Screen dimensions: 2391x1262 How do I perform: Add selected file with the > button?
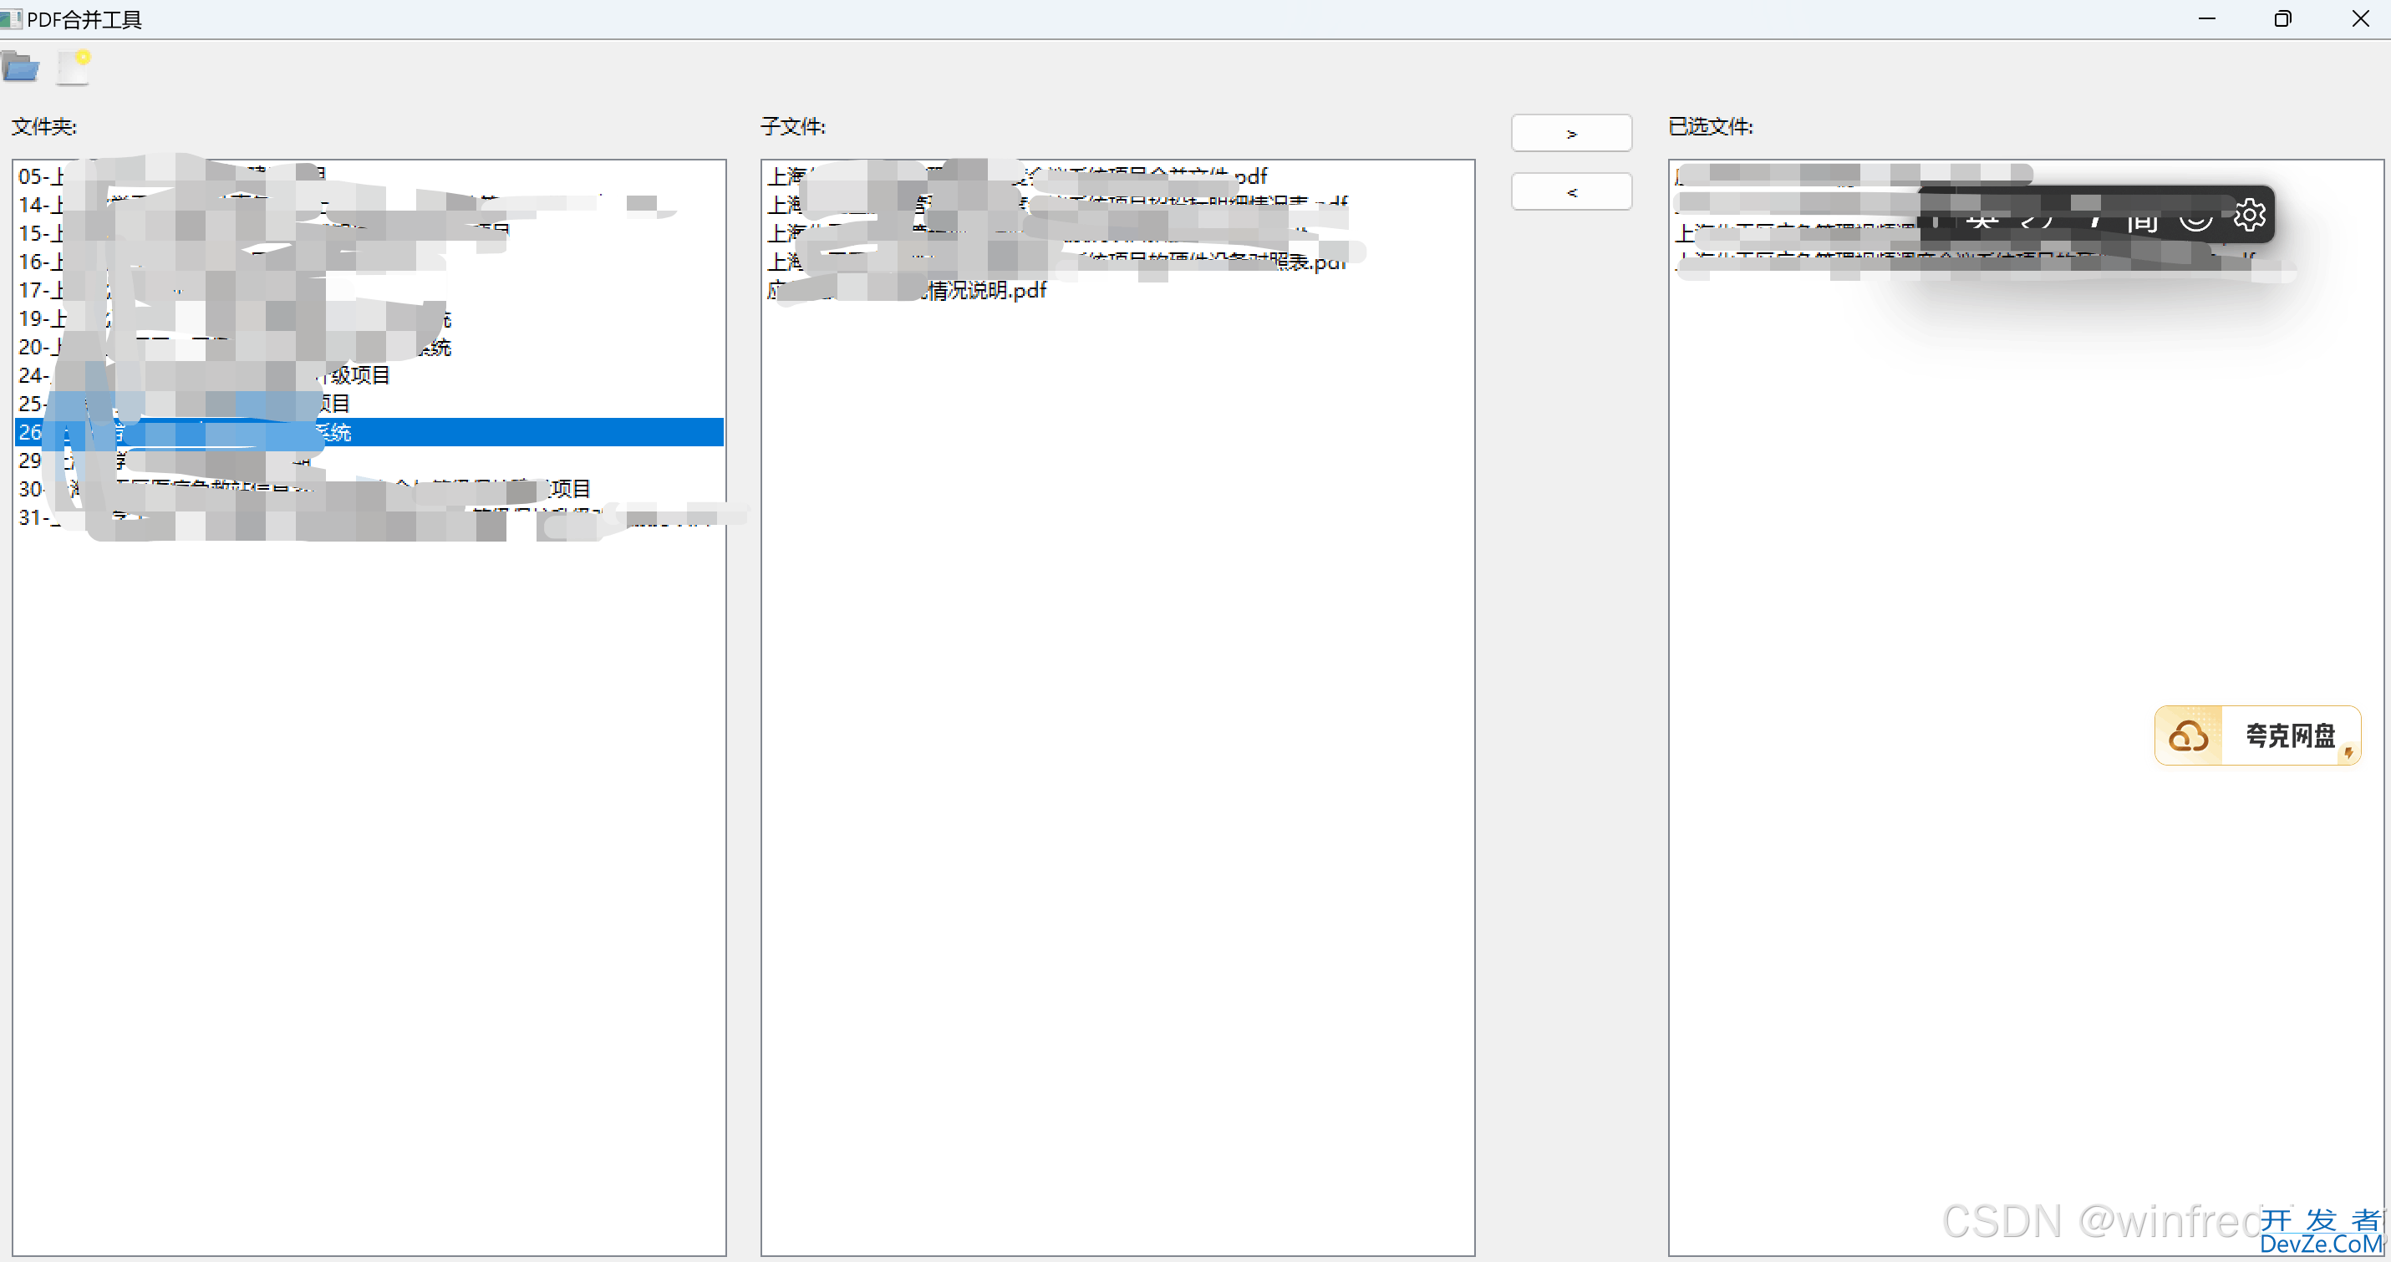pos(1570,134)
